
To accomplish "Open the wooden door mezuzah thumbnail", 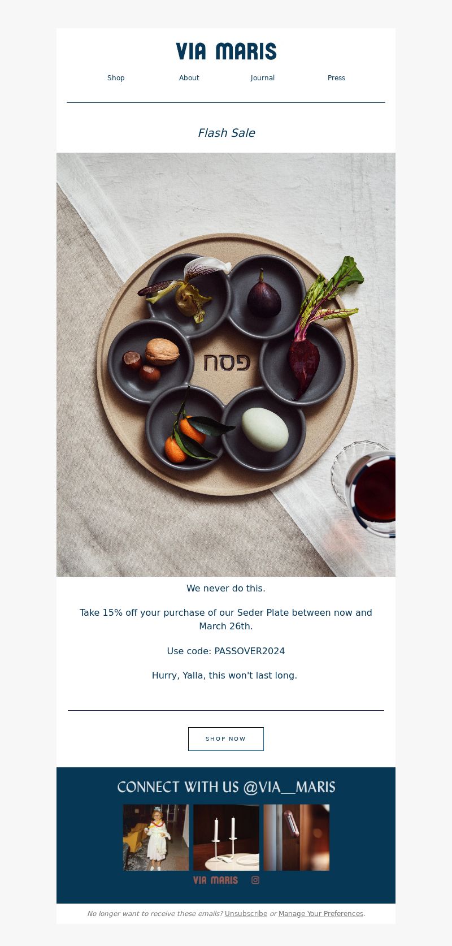I will tap(296, 837).
